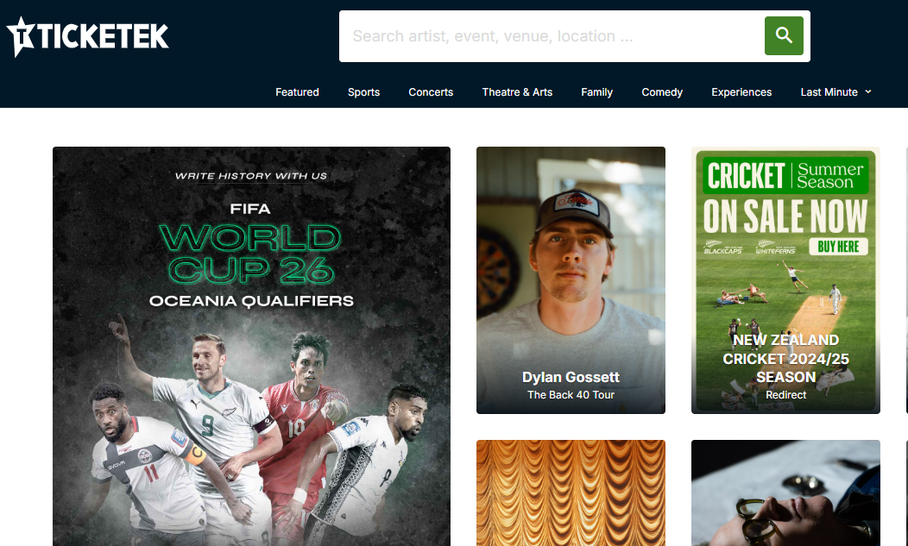This screenshot has height=546, width=908.
Task: View the Comedy category
Action: (x=662, y=92)
